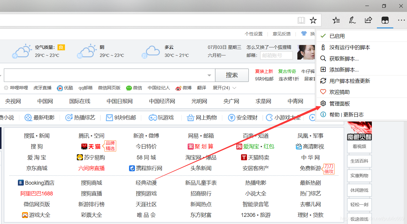This screenshot has width=407, height=224.
Task: Open 最新电影 category
Action: (40, 118)
